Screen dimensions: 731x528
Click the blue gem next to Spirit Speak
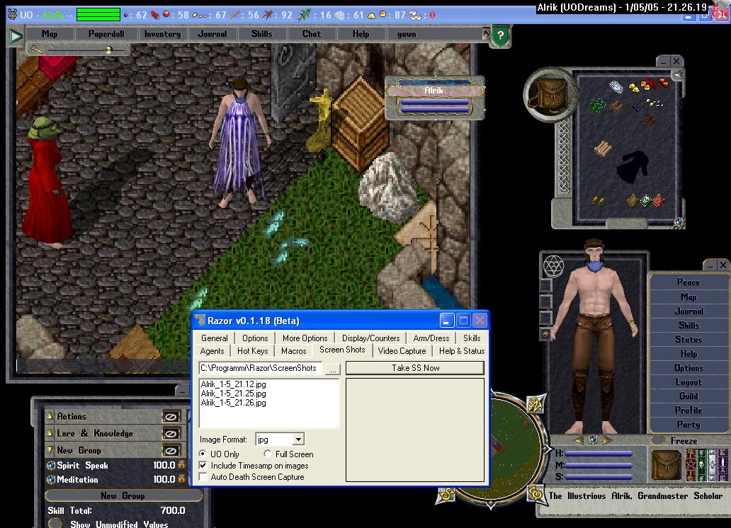(x=51, y=465)
